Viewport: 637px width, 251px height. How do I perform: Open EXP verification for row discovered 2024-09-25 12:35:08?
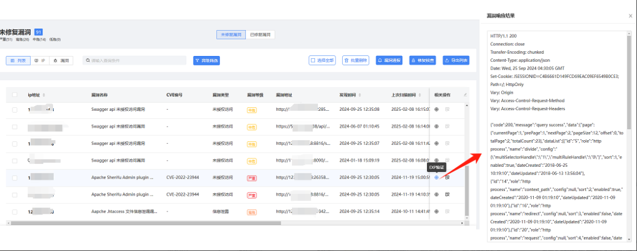[x=436, y=109]
